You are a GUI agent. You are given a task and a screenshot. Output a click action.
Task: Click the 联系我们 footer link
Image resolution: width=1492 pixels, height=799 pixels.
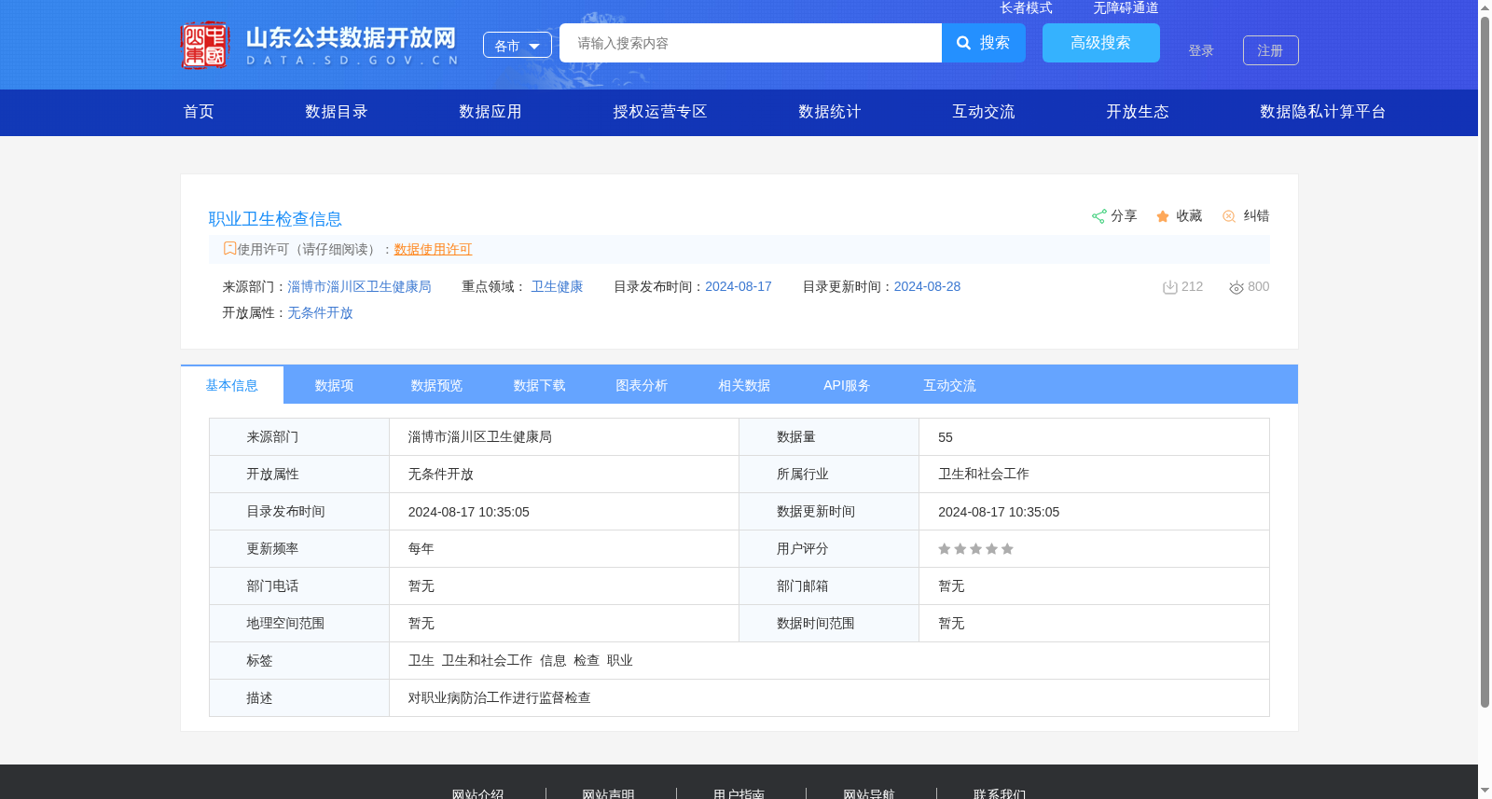coord(1001,793)
